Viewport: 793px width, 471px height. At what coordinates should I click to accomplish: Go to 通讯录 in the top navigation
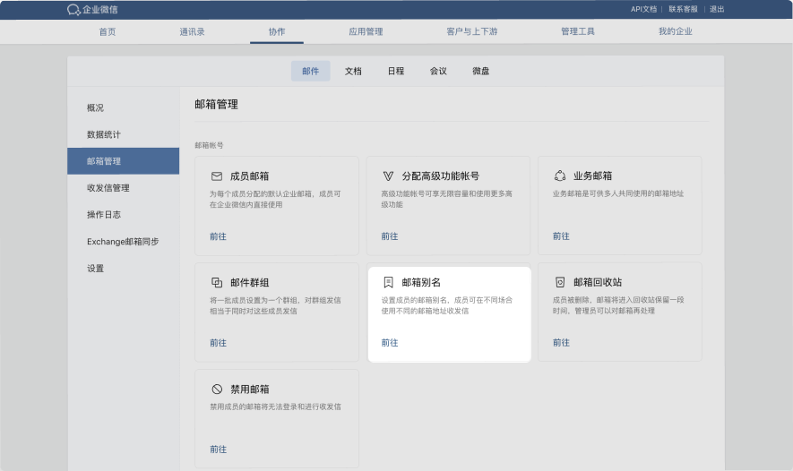[x=192, y=31]
